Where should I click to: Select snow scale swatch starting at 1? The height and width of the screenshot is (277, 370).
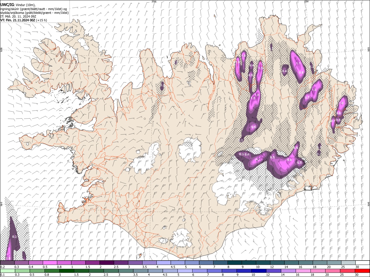pos(78,263)
